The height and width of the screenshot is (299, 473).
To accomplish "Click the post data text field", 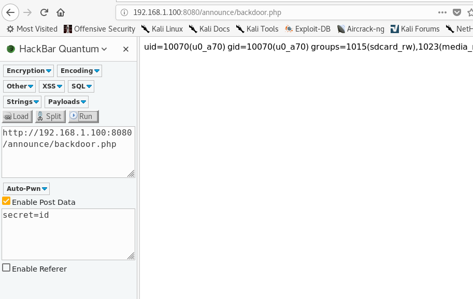I will tap(67, 233).
